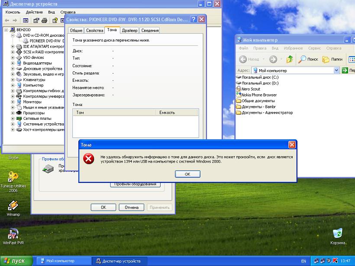Switch to Диспетчер устройств via taskbar button
The image size is (355, 266).
tap(119, 261)
